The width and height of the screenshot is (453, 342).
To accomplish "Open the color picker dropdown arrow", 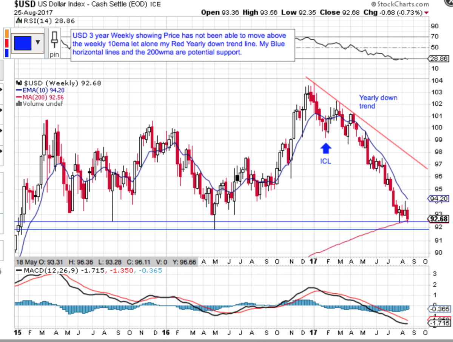I will [x=37, y=42].
